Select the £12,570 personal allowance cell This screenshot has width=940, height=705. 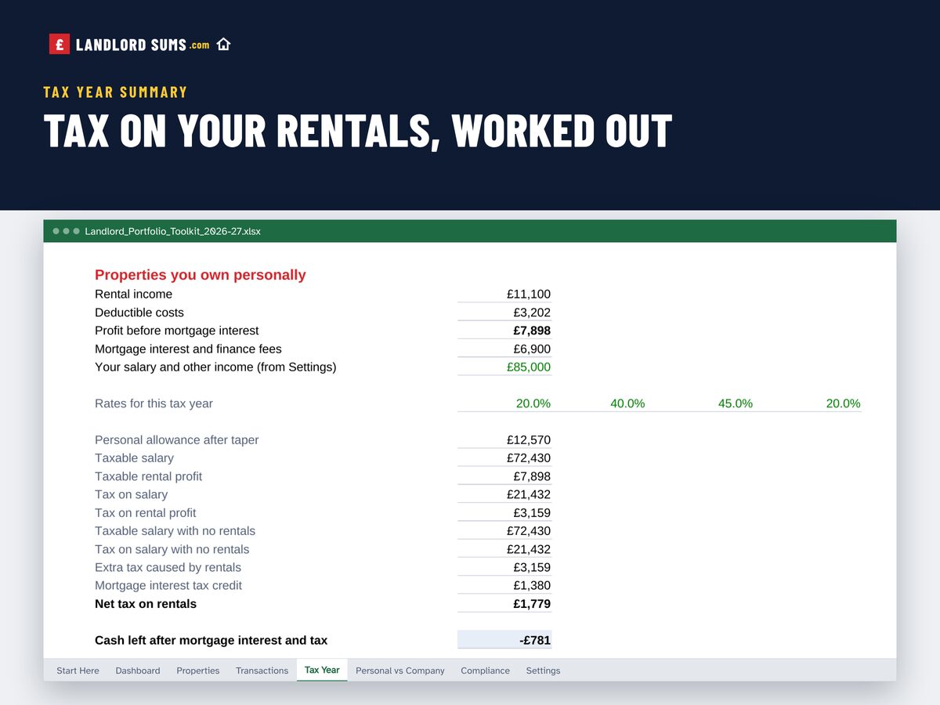[504, 440]
